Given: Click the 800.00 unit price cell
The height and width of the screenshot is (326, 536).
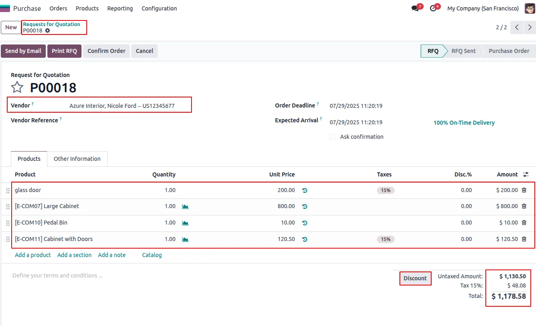Looking at the screenshot, I should click(x=286, y=206).
